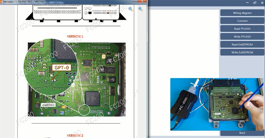Click the VERSION 1 heading
Image resolution: width=265 pixels, height=138 pixels.
[x=75, y=36]
